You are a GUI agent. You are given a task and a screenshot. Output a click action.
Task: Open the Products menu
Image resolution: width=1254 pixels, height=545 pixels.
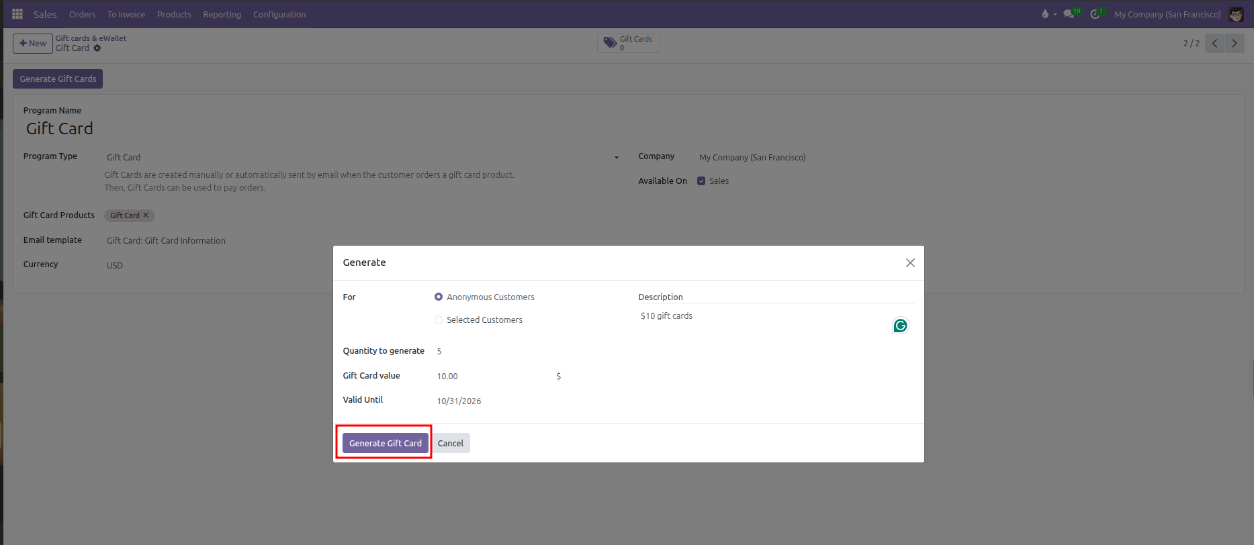click(x=174, y=14)
